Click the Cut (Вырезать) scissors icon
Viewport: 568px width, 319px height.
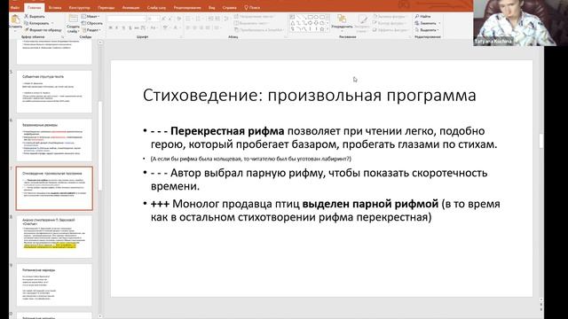[x=26, y=16]
